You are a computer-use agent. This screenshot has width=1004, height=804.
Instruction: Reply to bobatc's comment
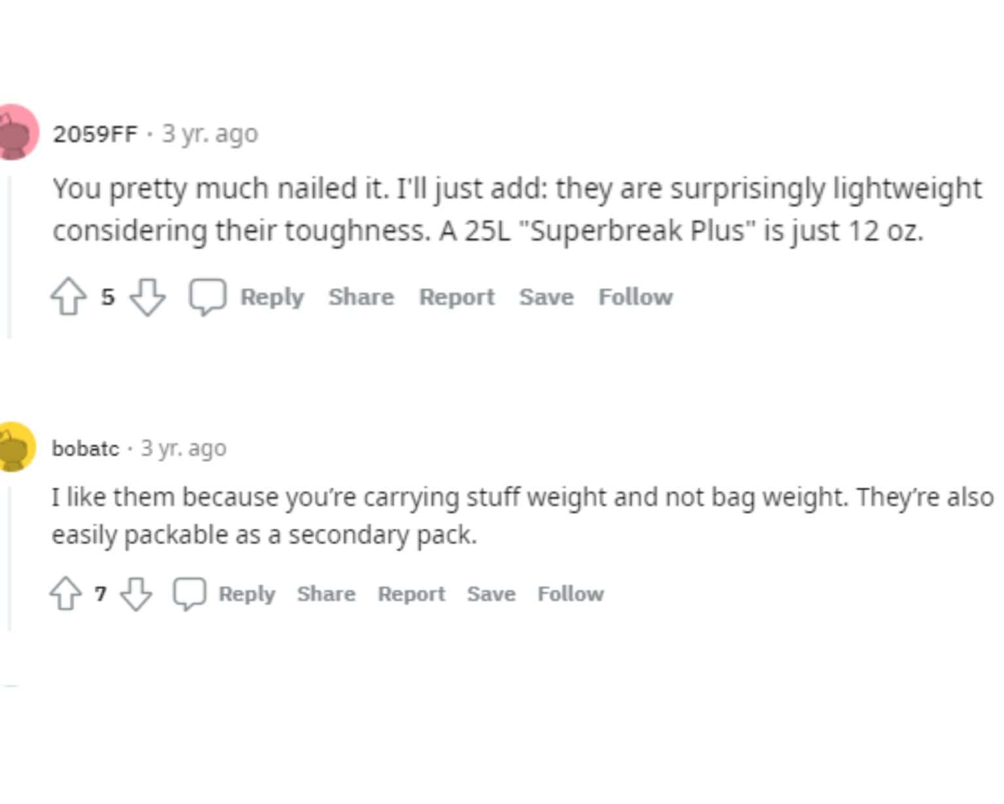(246, 593)
